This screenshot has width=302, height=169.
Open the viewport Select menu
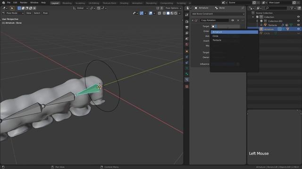[37, 13]
